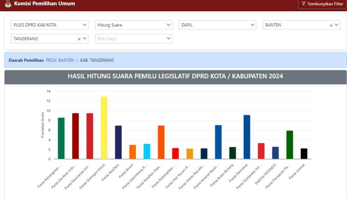
Task: Click the dark green Partai Bulan Bintang bar
Action: 233,153
